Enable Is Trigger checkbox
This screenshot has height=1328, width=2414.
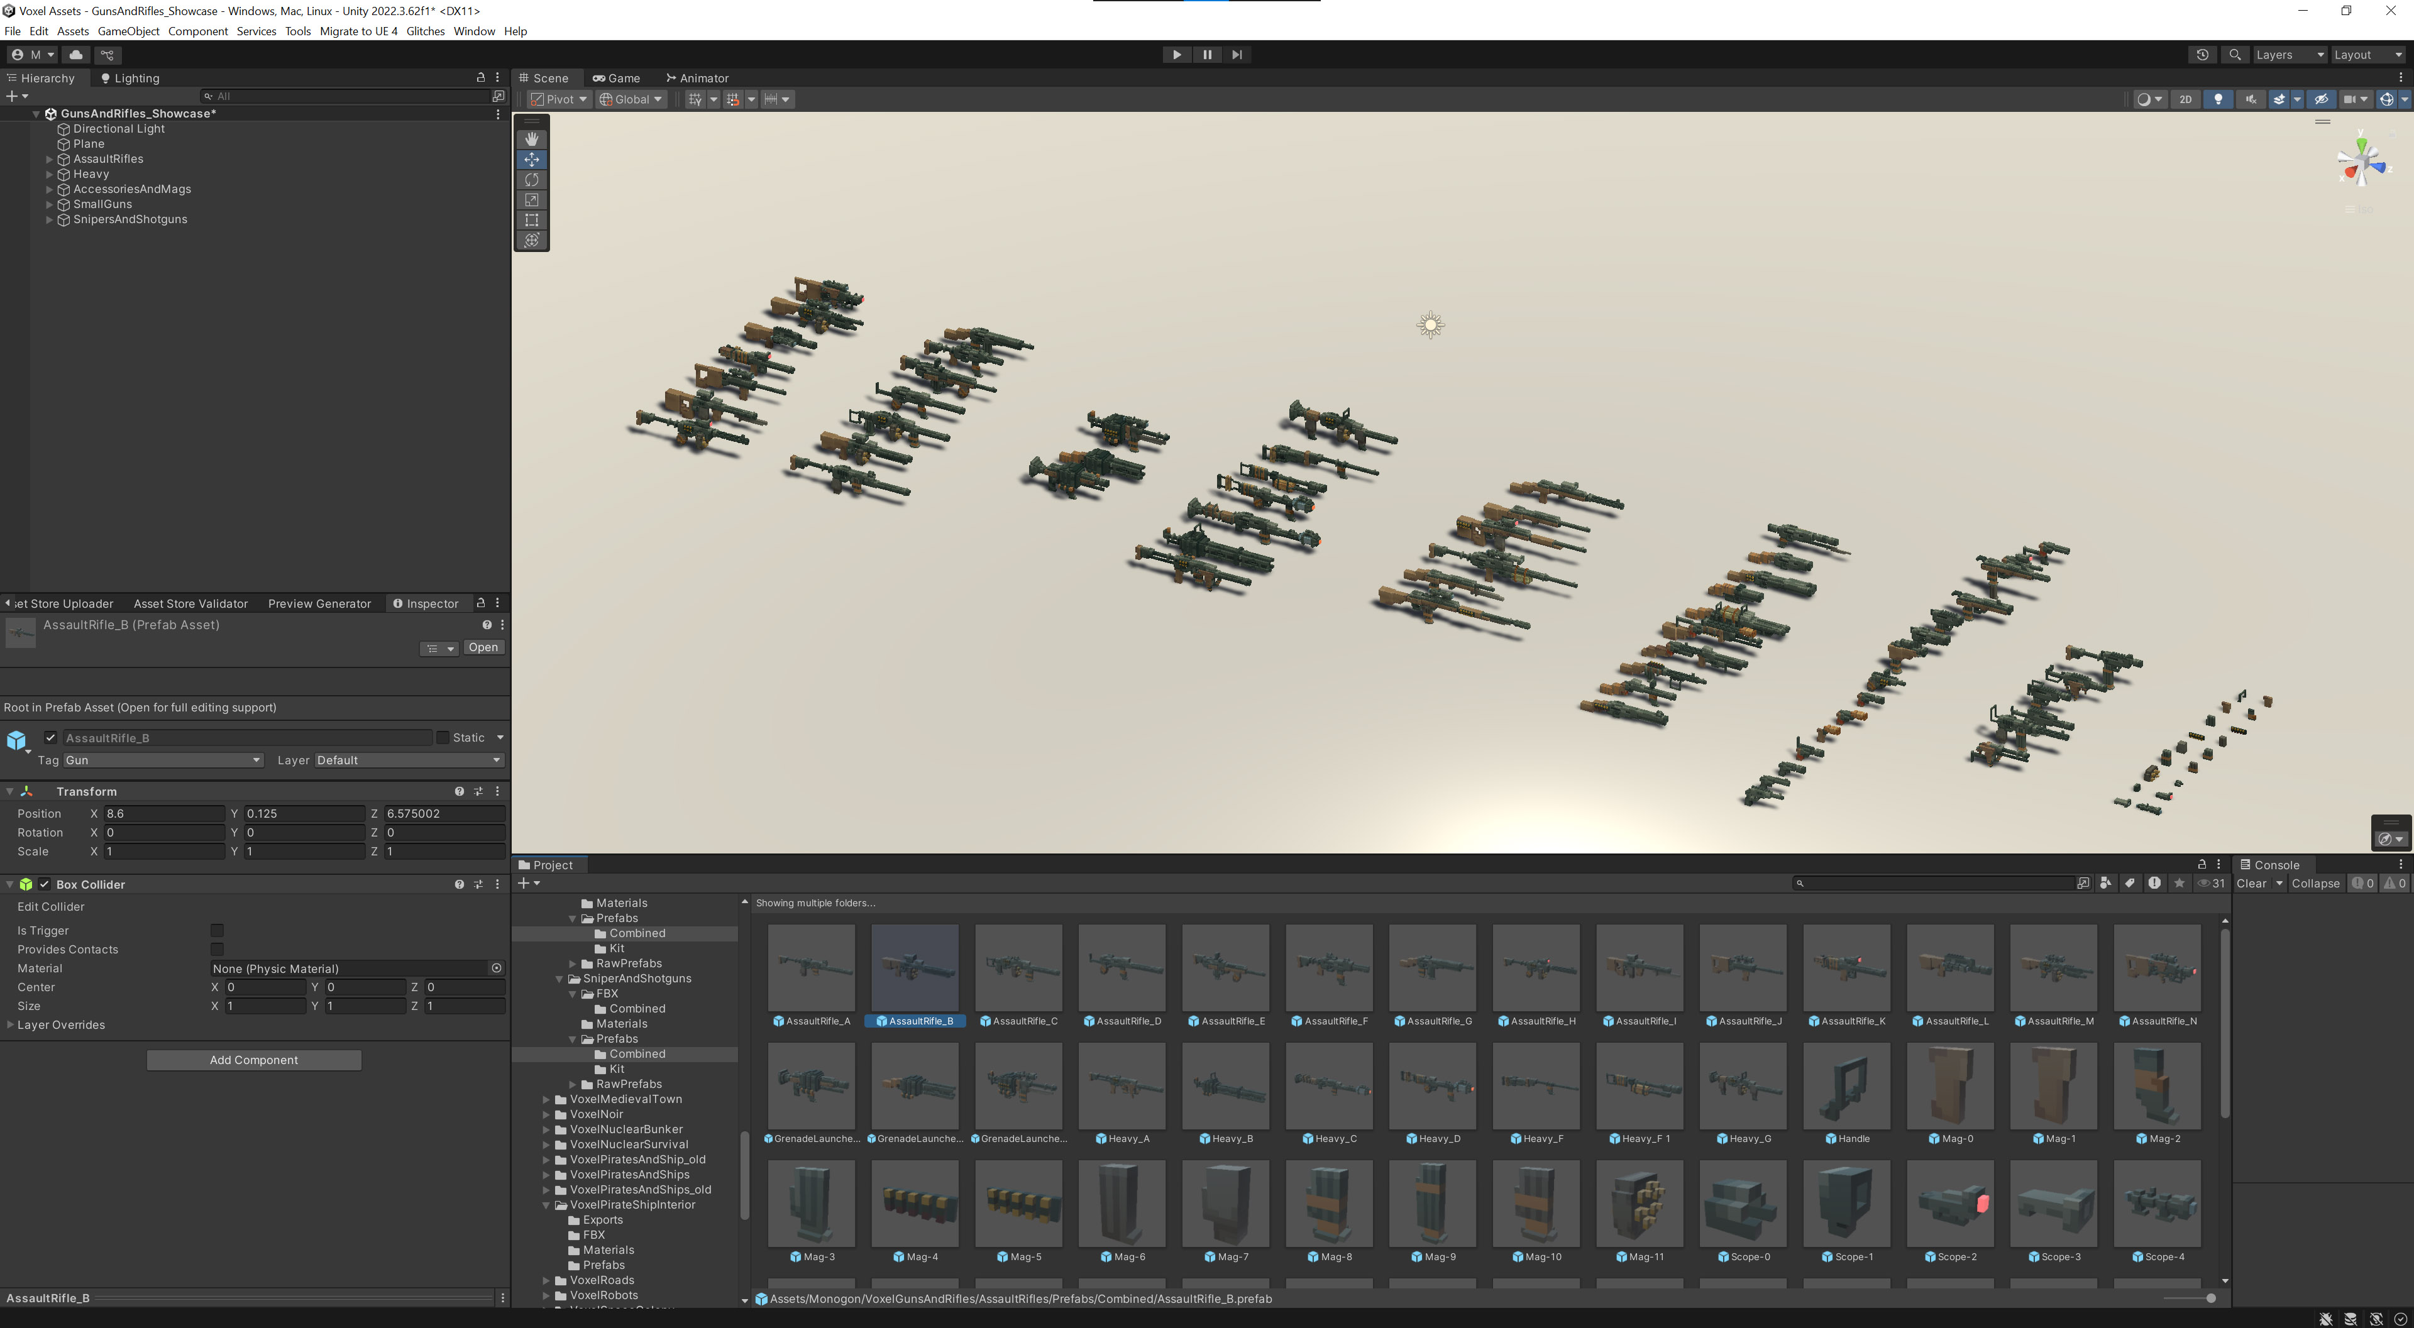[x=216, y=931]
